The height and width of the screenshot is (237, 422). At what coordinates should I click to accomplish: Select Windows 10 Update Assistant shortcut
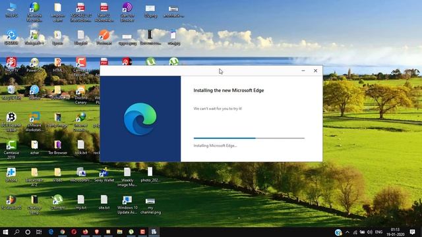[x=127, y=205]
